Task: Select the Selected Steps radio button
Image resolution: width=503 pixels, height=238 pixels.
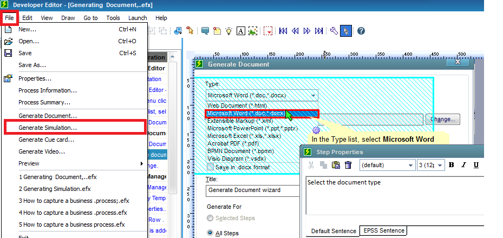Action: pos(210,218)
